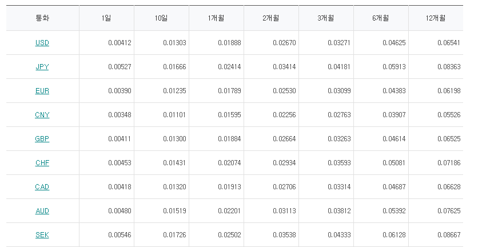Select GBP 10일 value 0.01300

pyautogui.click(x=174, y=138)
